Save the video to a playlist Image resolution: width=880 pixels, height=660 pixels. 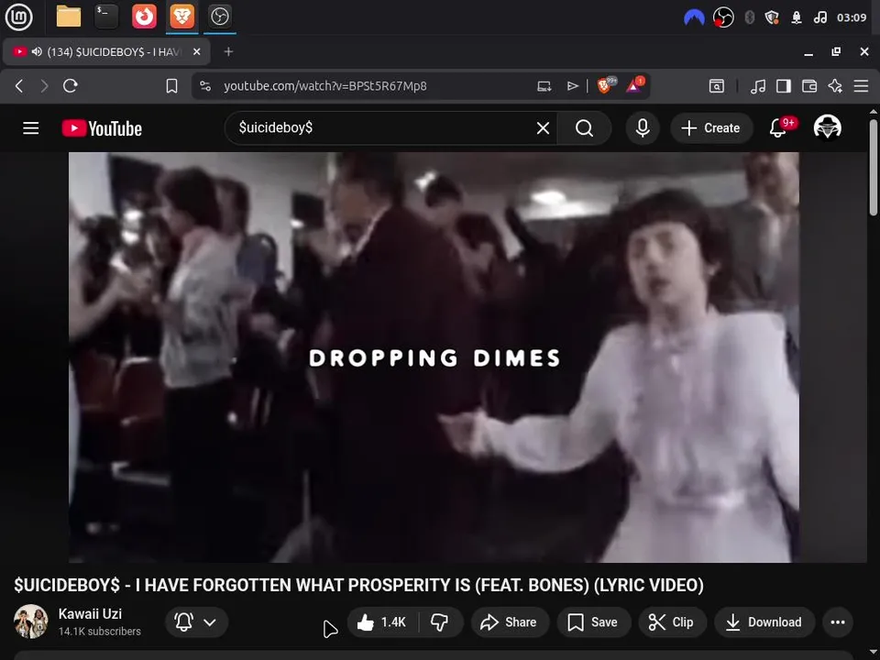[593, 621]
